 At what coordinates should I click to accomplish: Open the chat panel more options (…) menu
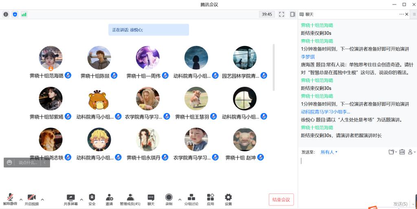401,14
